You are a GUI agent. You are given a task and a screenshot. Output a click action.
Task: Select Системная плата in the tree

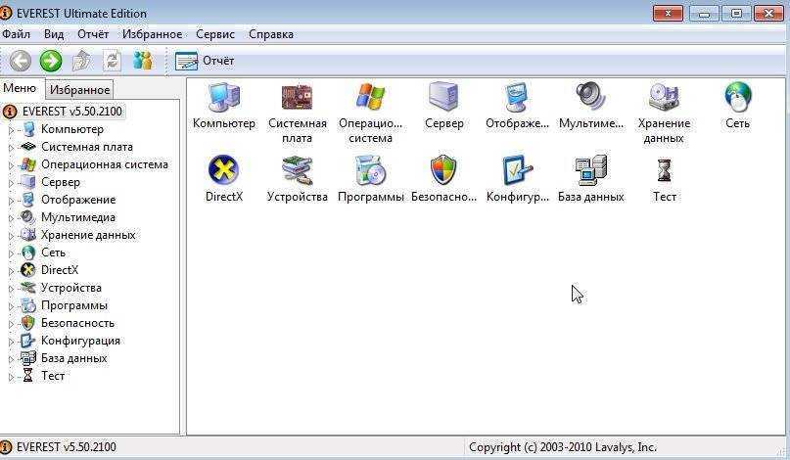pos(87,147)
